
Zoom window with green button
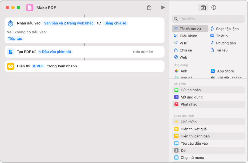[x=18, y=7]
